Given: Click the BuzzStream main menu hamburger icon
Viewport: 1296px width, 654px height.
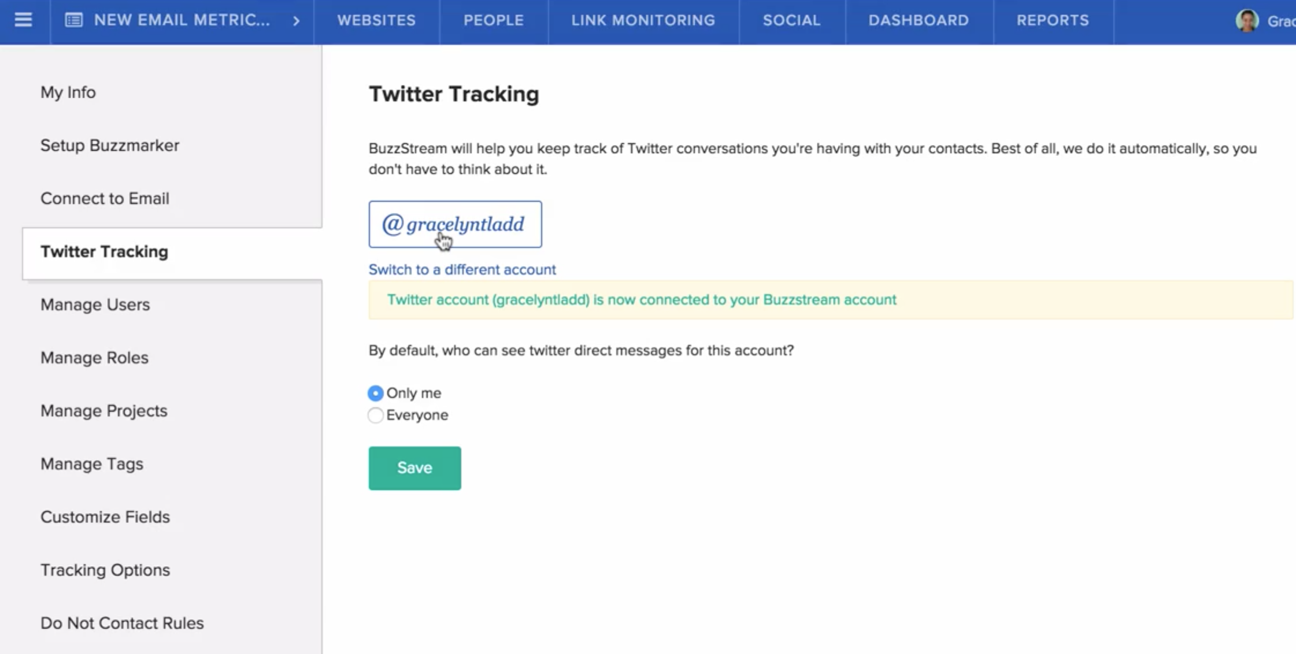Looking at the screenshot, I should [x=23, y=20].
